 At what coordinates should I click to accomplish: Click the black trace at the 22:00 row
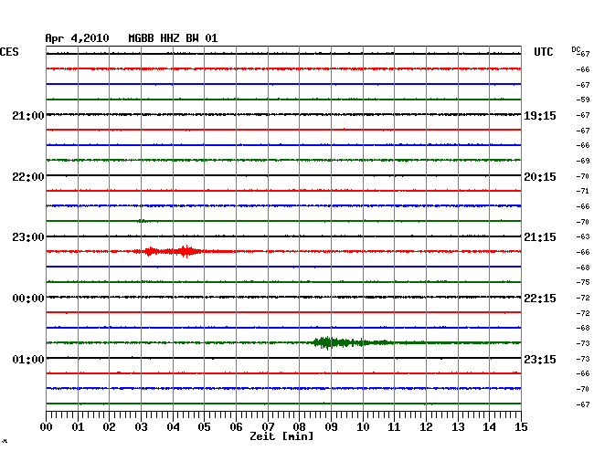pos(283,175)
